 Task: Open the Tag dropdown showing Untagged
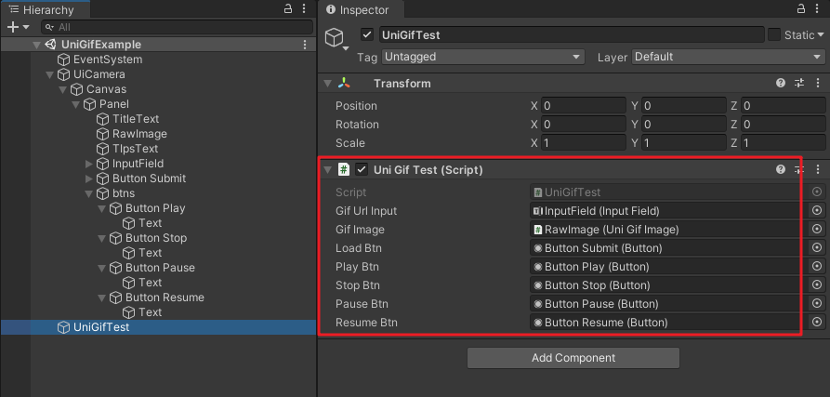coord(482,57)
